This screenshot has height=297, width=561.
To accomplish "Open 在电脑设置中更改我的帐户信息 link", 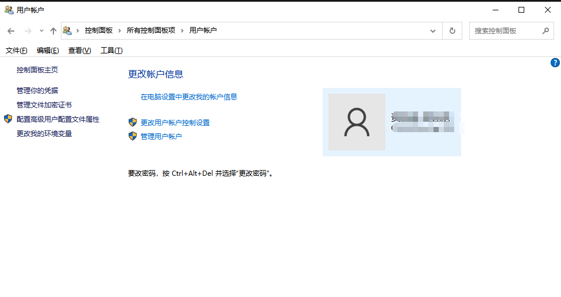I will 189,97.
